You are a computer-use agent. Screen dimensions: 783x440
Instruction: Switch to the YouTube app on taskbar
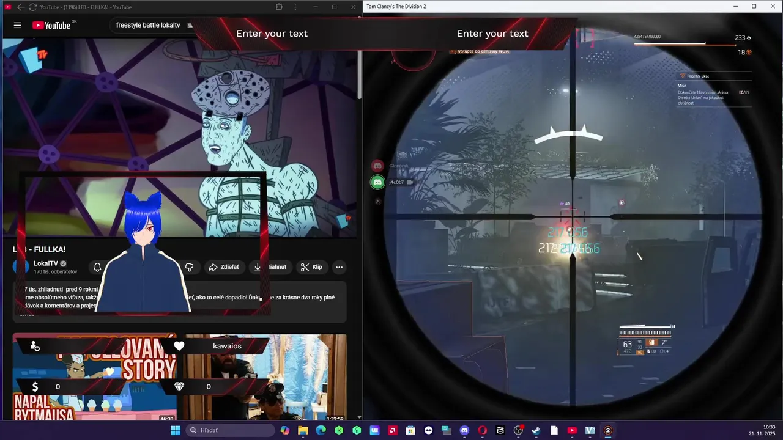click(572, 430)
